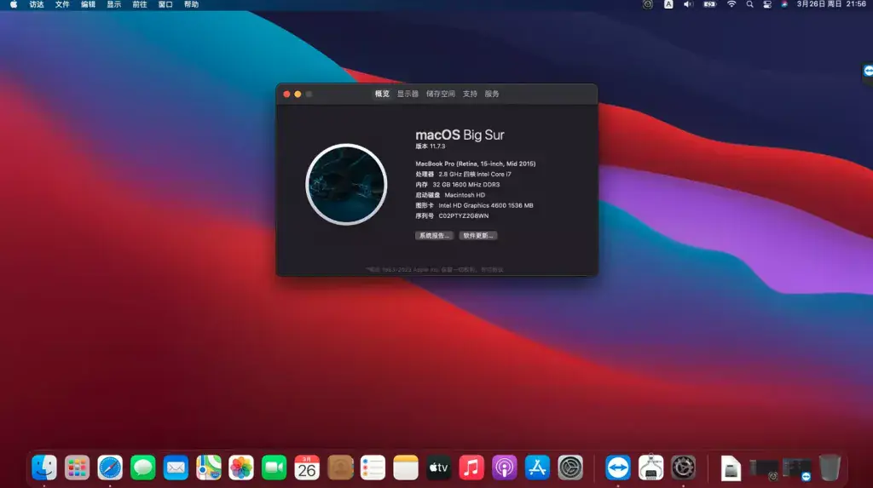Open the Notes app in the dock
The height and width of the screenshot is (488, 873).
coord(406,468)
